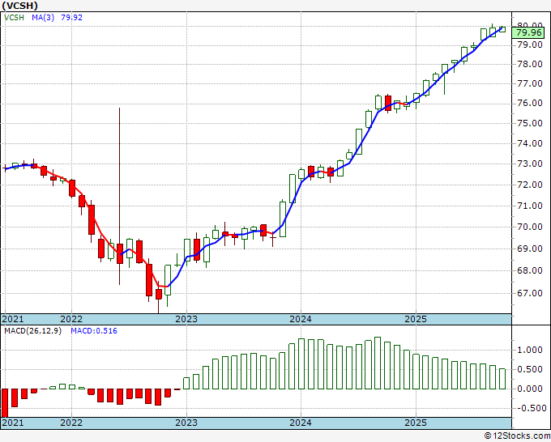Click 2024 on the price chart time axis
The image size is (551, 442).
tap(301, 319)
